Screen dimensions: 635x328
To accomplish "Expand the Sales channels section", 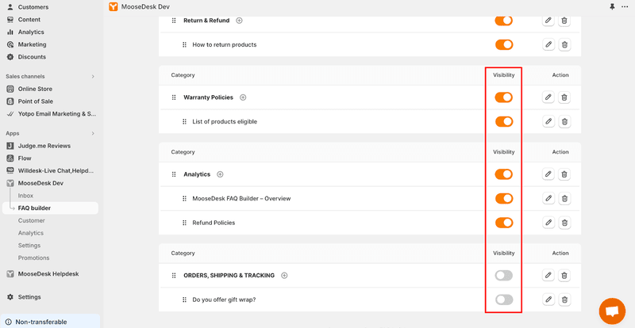I will 93,76.
